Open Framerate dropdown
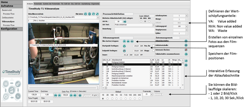The height and width of the screenshot is (107, 246). [151, 94]
